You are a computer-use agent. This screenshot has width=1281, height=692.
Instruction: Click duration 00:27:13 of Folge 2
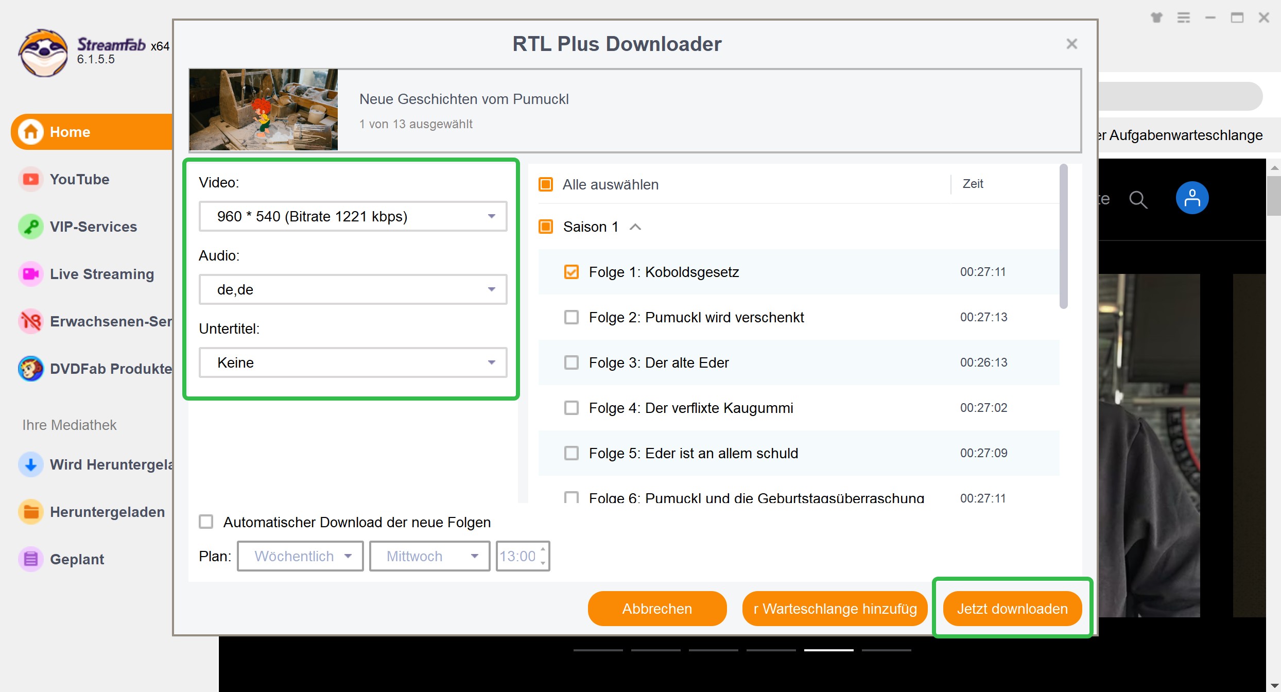[983, 317]
